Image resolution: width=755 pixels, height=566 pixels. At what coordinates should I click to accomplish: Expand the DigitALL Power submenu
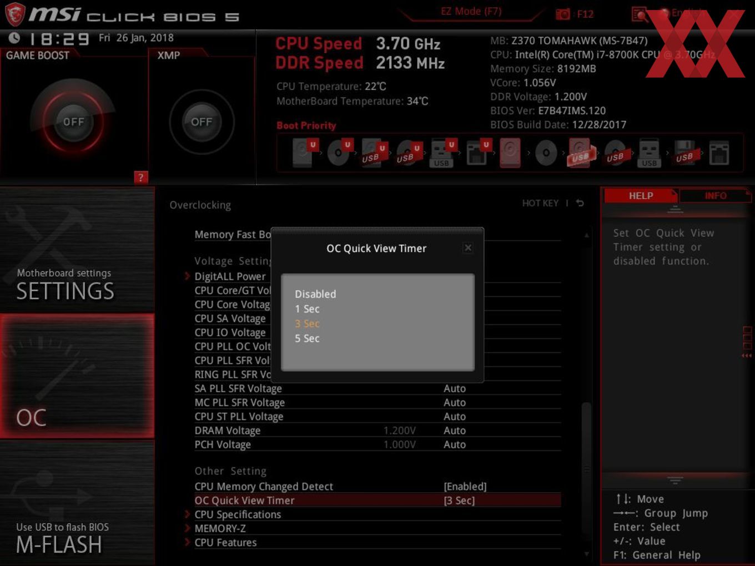[230, 276]
